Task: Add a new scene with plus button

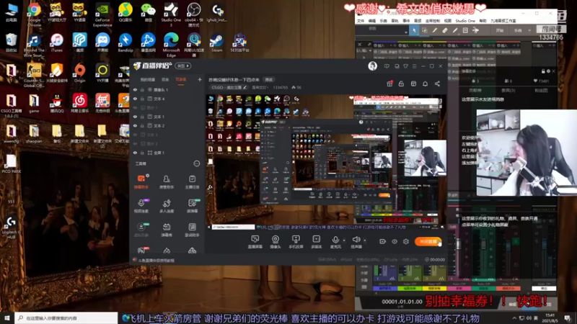Action: coord(200,79)
